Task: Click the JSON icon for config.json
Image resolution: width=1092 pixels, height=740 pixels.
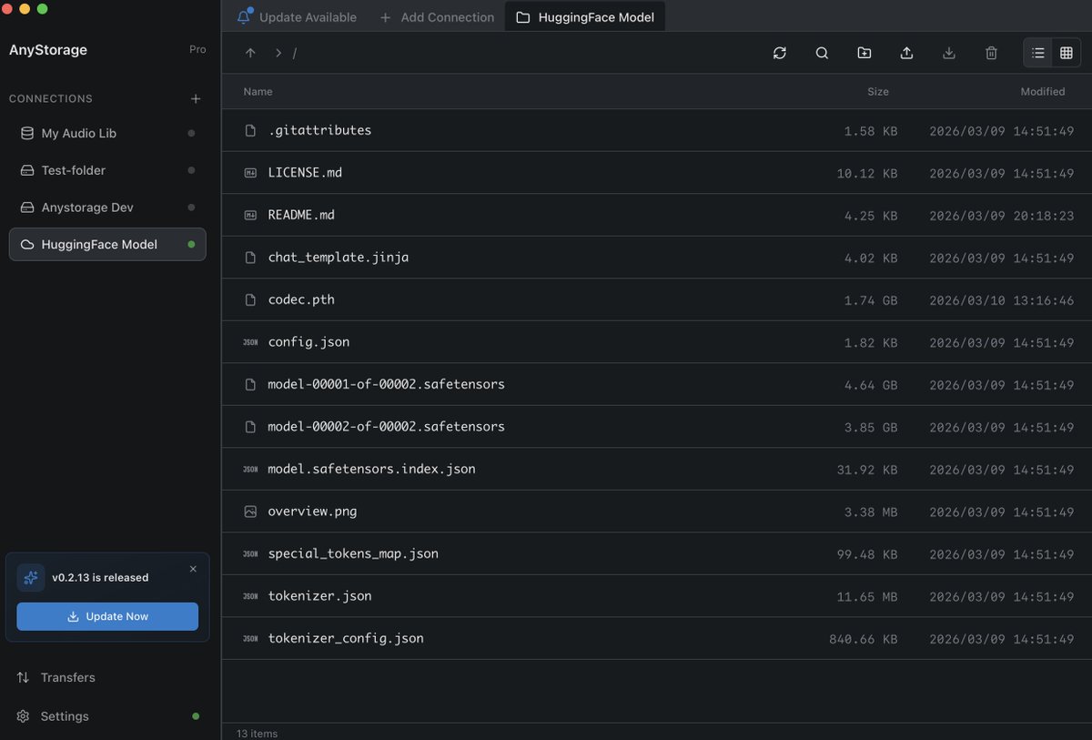Action: coord(250,342)
